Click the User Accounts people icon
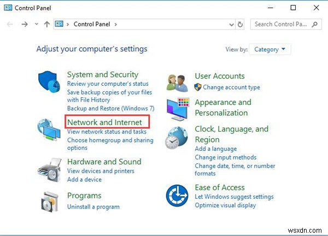This screenshot has height=236, width=328. click(x=178, y=82)
